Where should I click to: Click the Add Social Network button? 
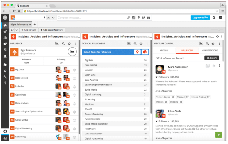tap(52, 30)
